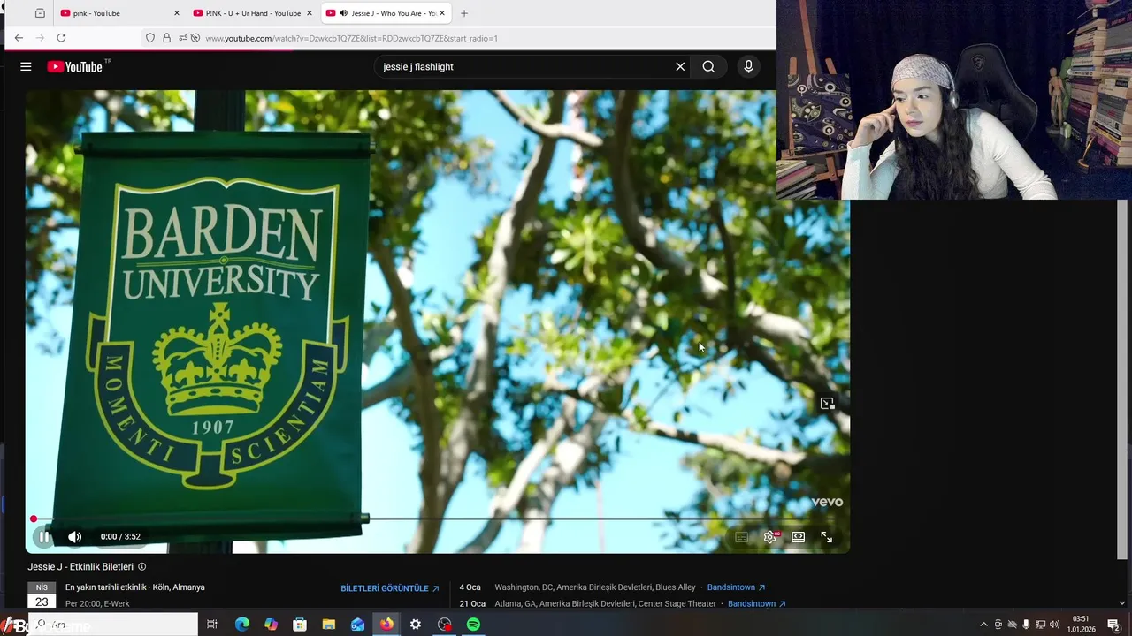
Task: Seek on the video progress bar
Action: coord(438,519)
